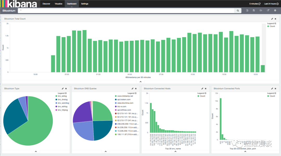Collapse the Total Count chart spy chevron
281x156 pixels.
(140, 82)
